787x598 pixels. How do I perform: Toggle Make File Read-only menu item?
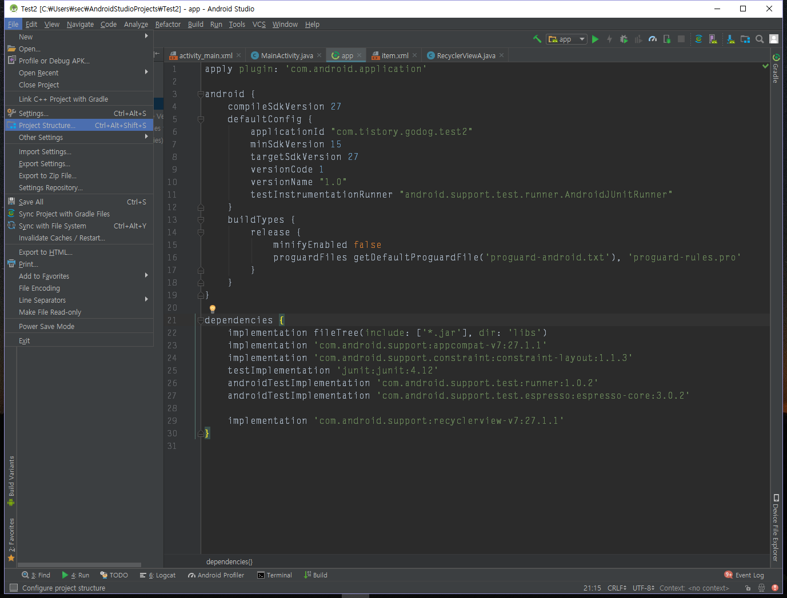79,312
